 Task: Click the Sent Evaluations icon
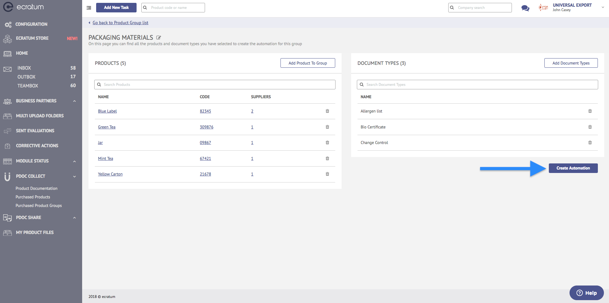(x=7, y=131)
